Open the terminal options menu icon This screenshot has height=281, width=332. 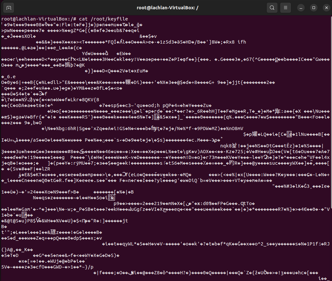click(285, 7)
